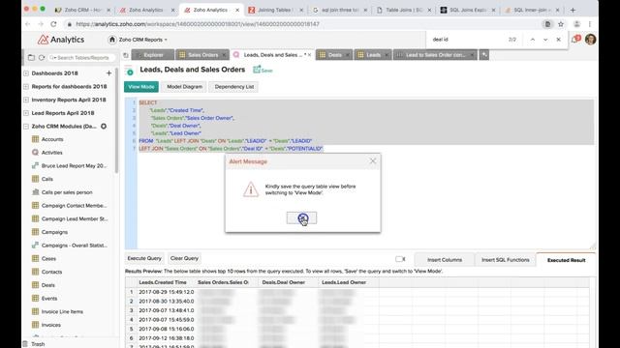Open the Dependency List
620x348 pixels.
[x=234, y=87]
